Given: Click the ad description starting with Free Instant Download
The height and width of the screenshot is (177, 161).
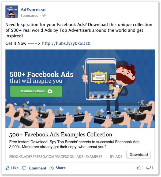Looking at the screenshot, I should (x=75, y=144).
